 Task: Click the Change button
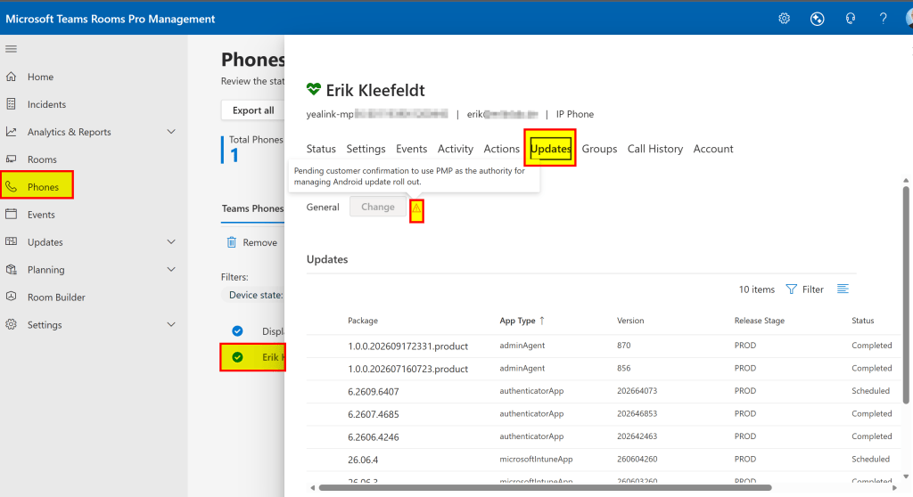click(x=377, y=207)
